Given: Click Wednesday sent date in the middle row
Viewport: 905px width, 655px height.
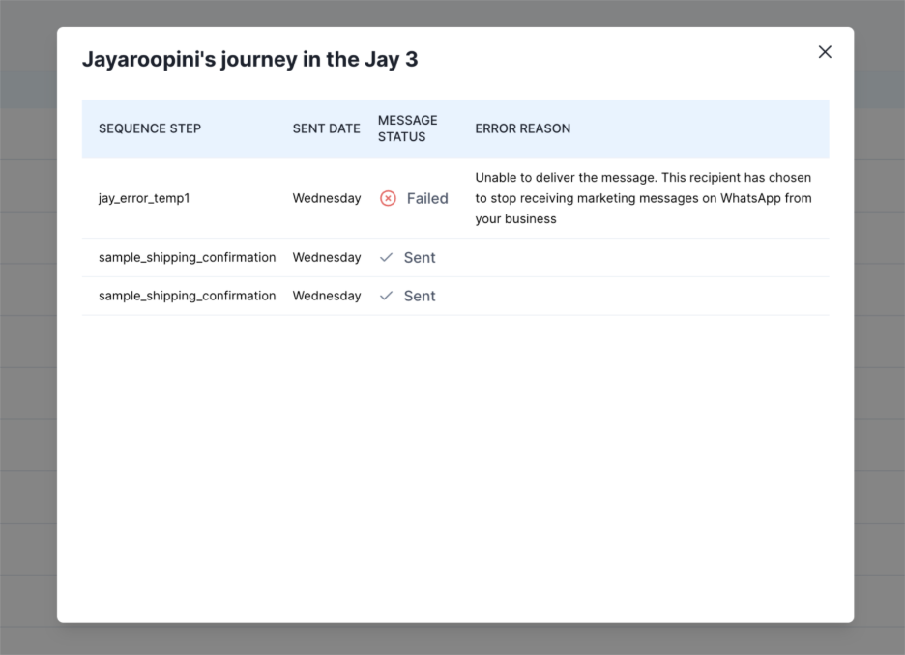Looking at the screenshot, I should [327, 257].
